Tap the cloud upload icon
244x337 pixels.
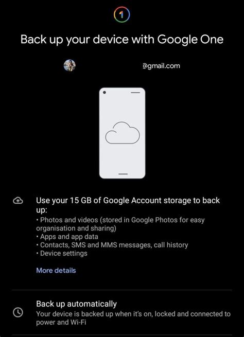pyautogui.click(x=18, y=201)
